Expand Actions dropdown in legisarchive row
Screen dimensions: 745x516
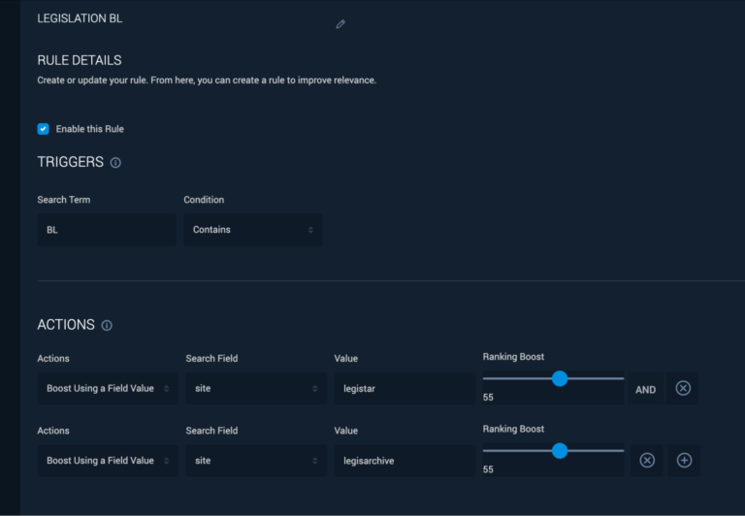coord(108,461)
